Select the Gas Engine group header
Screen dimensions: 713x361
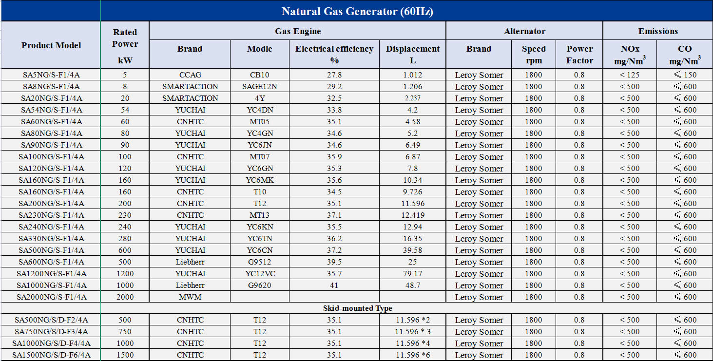[298, 31]
